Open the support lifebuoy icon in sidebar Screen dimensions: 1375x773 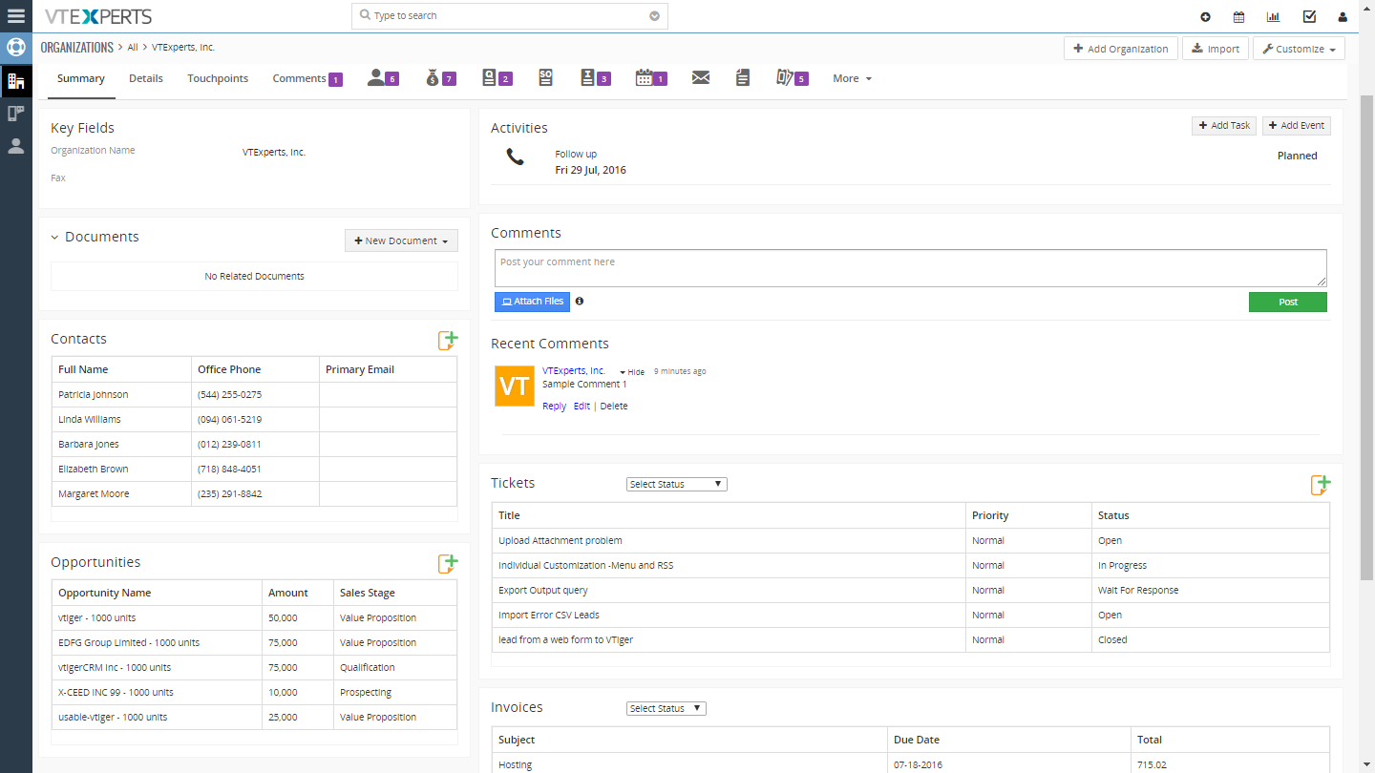15,48
